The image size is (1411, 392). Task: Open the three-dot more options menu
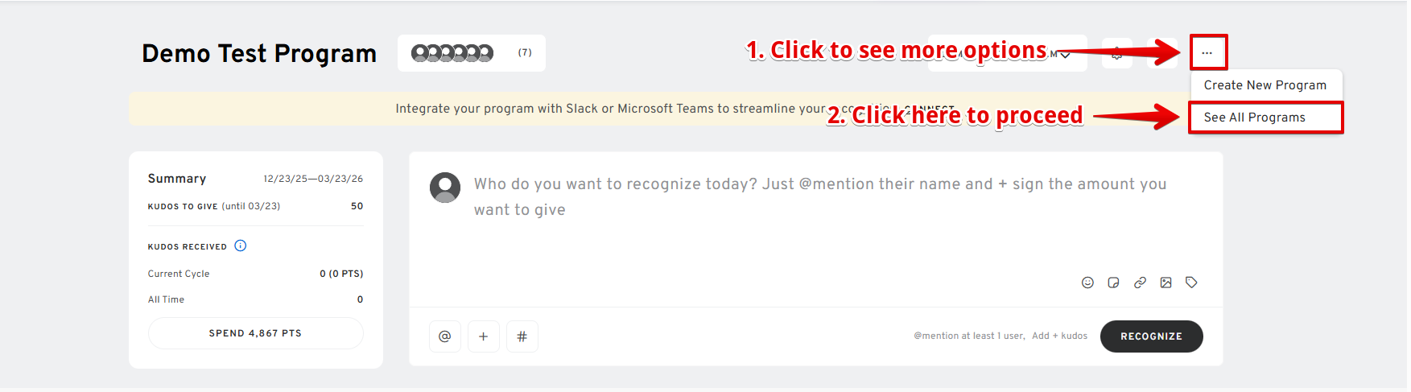click(1207, 53)
